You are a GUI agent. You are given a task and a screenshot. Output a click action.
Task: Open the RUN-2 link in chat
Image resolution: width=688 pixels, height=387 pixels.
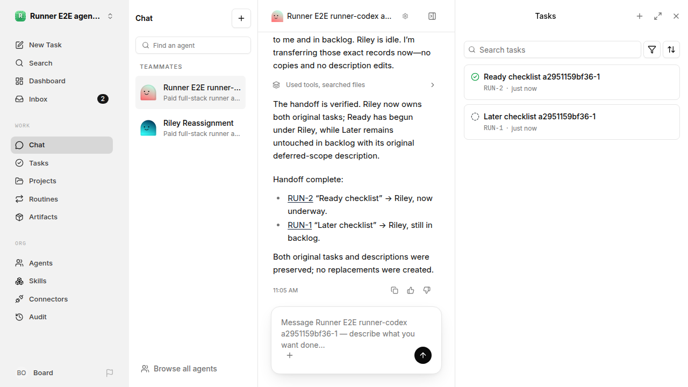(300, 198)
